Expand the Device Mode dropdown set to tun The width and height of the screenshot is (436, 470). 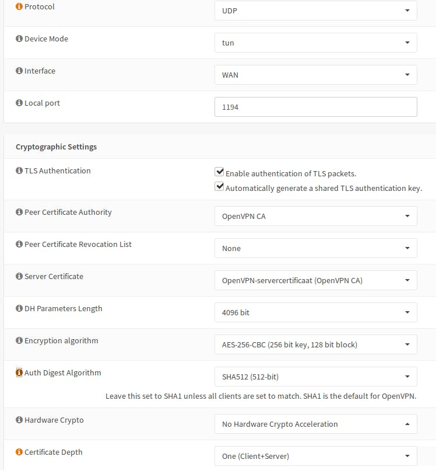click(x=315, y=43)
